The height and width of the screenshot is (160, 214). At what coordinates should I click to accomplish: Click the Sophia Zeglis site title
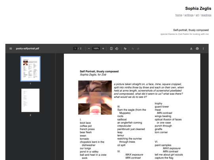tap(198, 8)
